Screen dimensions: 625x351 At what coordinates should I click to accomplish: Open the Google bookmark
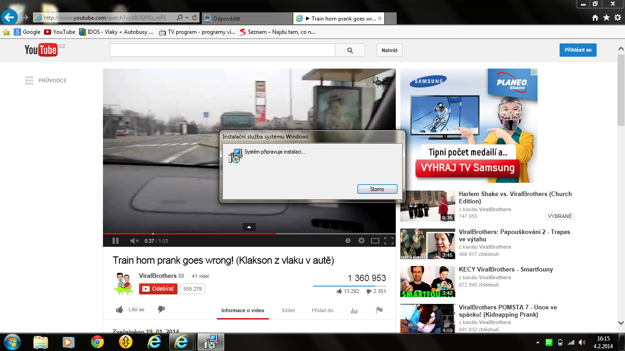[x=27, y=32]
